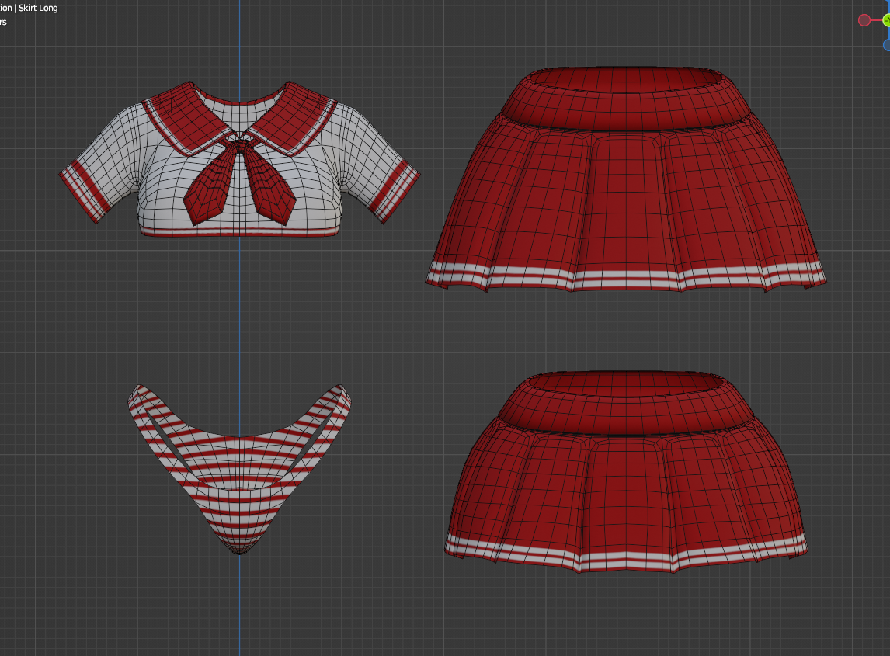Viewport: 890px width, 656px height.
Task: Click the red hem stripe of the top
Action: pos(239,231)
